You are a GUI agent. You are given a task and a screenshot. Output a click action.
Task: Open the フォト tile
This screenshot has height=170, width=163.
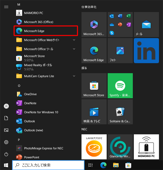120,50
